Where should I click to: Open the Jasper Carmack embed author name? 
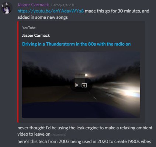pos(36,35)
